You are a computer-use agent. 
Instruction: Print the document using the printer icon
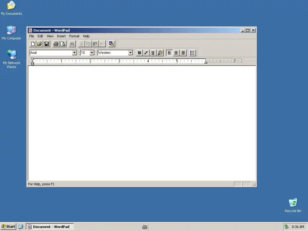coord(56,44)
